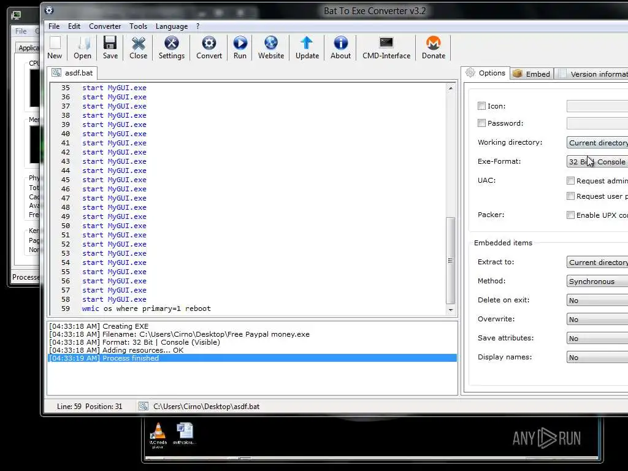Click Applications tab in Task Manager window
Image resolution: width=628 pixels, height=471 pixels.
28,48
